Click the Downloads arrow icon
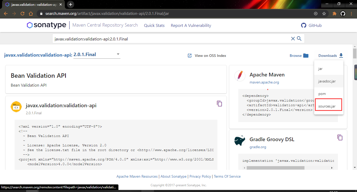 [341, 56]
